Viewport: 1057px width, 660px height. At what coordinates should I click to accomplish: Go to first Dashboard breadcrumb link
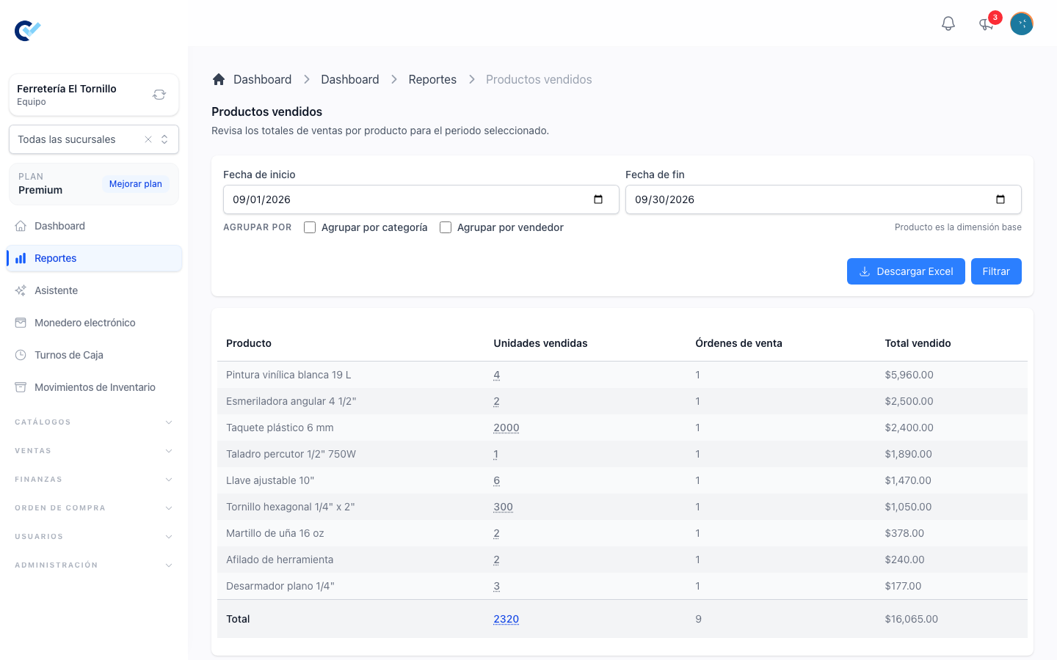[x=262, y=79]
